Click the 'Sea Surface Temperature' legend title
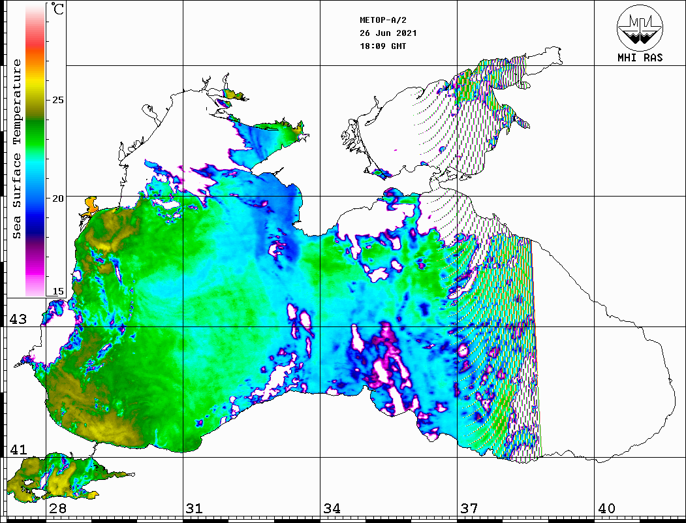686x523 pixels. 17,149
